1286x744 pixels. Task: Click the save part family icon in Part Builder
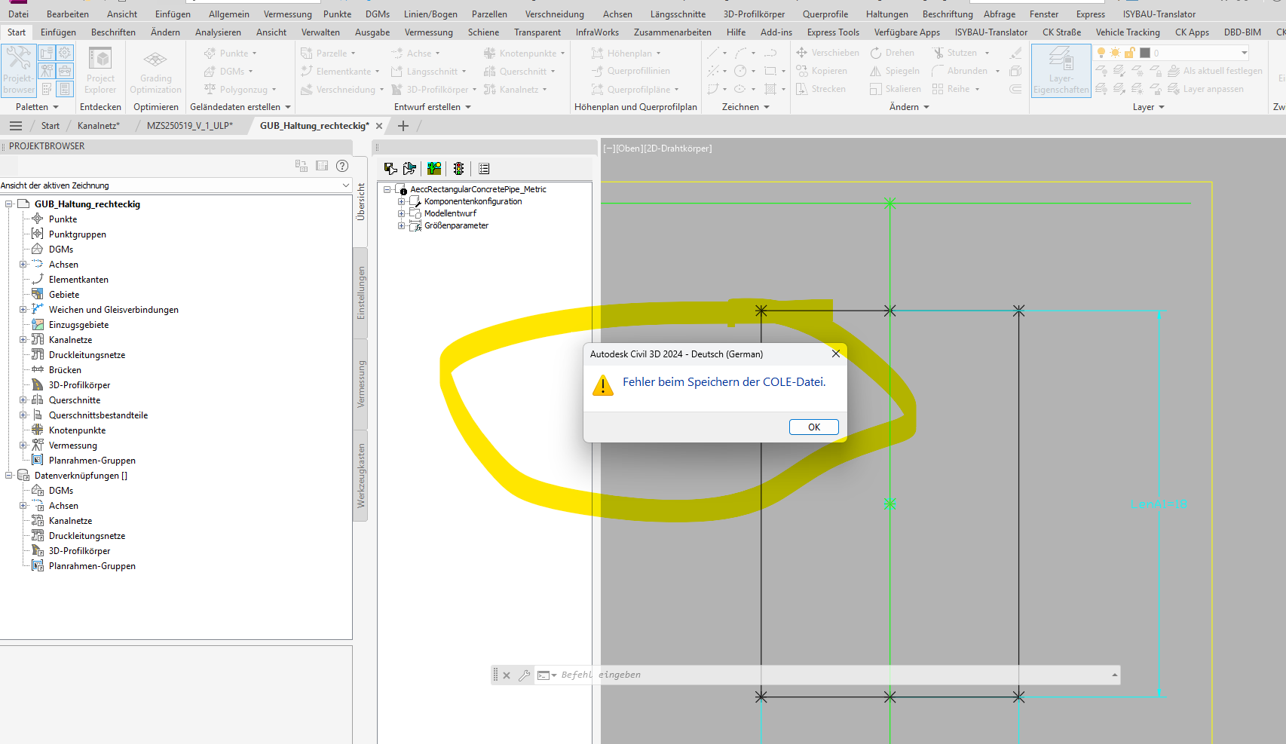390,169
